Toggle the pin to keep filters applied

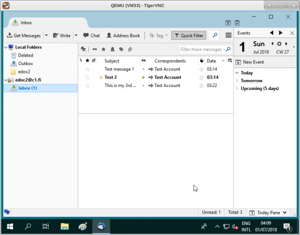(83, 49)
